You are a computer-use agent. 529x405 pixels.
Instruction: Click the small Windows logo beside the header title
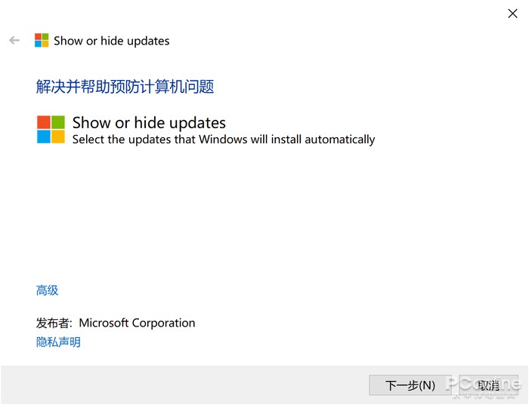pos(42,41)
